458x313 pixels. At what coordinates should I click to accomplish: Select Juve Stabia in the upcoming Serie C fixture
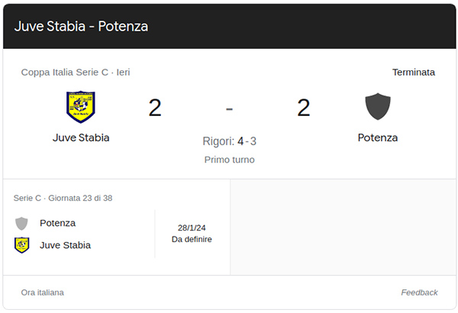tap(65, 245)
